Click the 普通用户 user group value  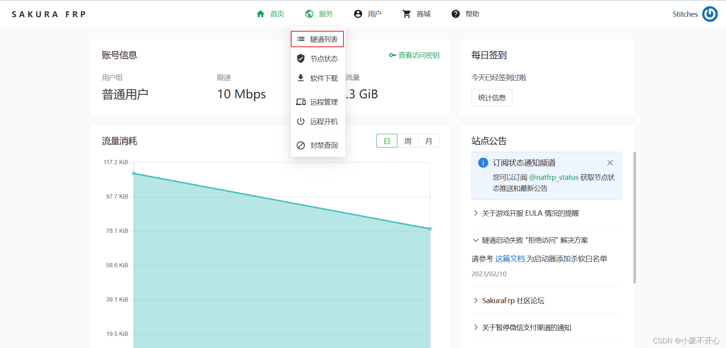pyautogui.click(x=125, y=94)
